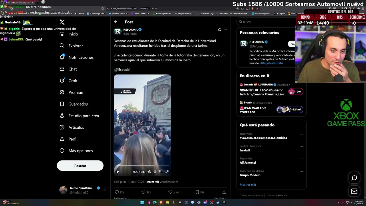This screenshot has width=366, height=206.
Task: Open the Ali Jamenei trend
Action: point(248,163)
